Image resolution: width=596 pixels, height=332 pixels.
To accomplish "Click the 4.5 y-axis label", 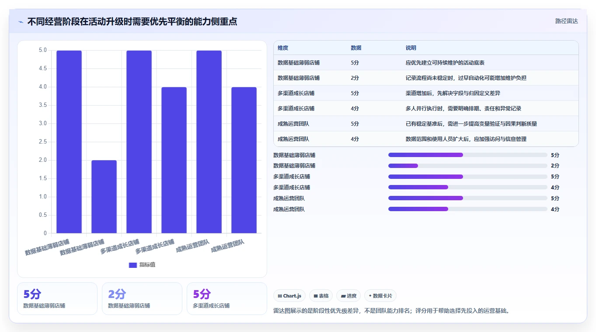I will coord(42,68).
